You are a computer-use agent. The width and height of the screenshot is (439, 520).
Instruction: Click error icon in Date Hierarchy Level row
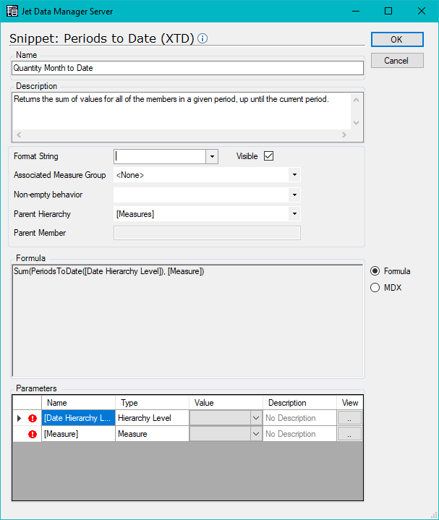[x=33, y=418]
